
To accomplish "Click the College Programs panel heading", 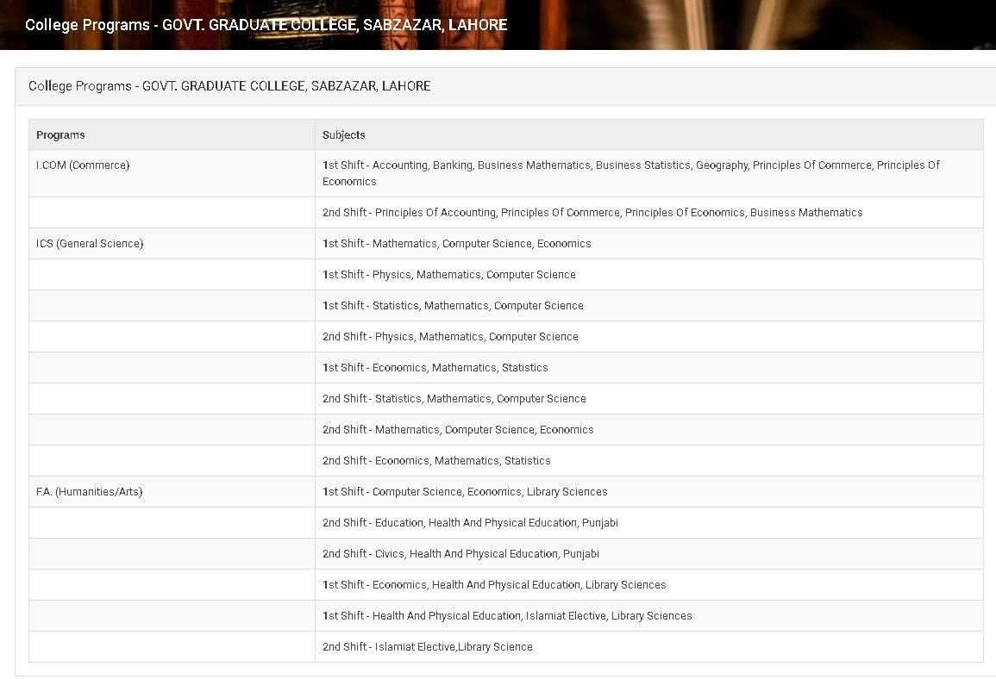I will click(x=229, y=86).
